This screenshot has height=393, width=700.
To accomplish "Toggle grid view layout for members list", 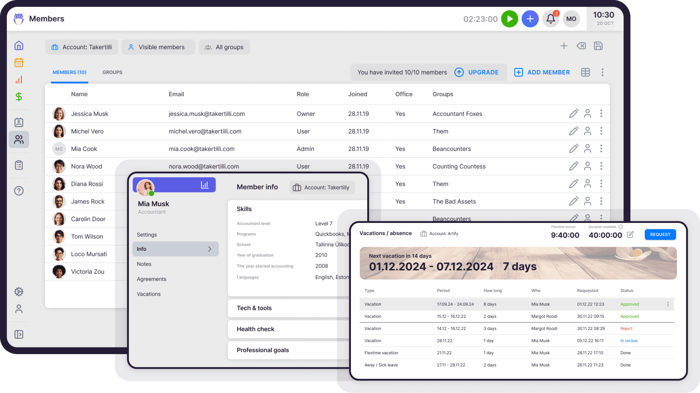I will [x=586, y=72].
